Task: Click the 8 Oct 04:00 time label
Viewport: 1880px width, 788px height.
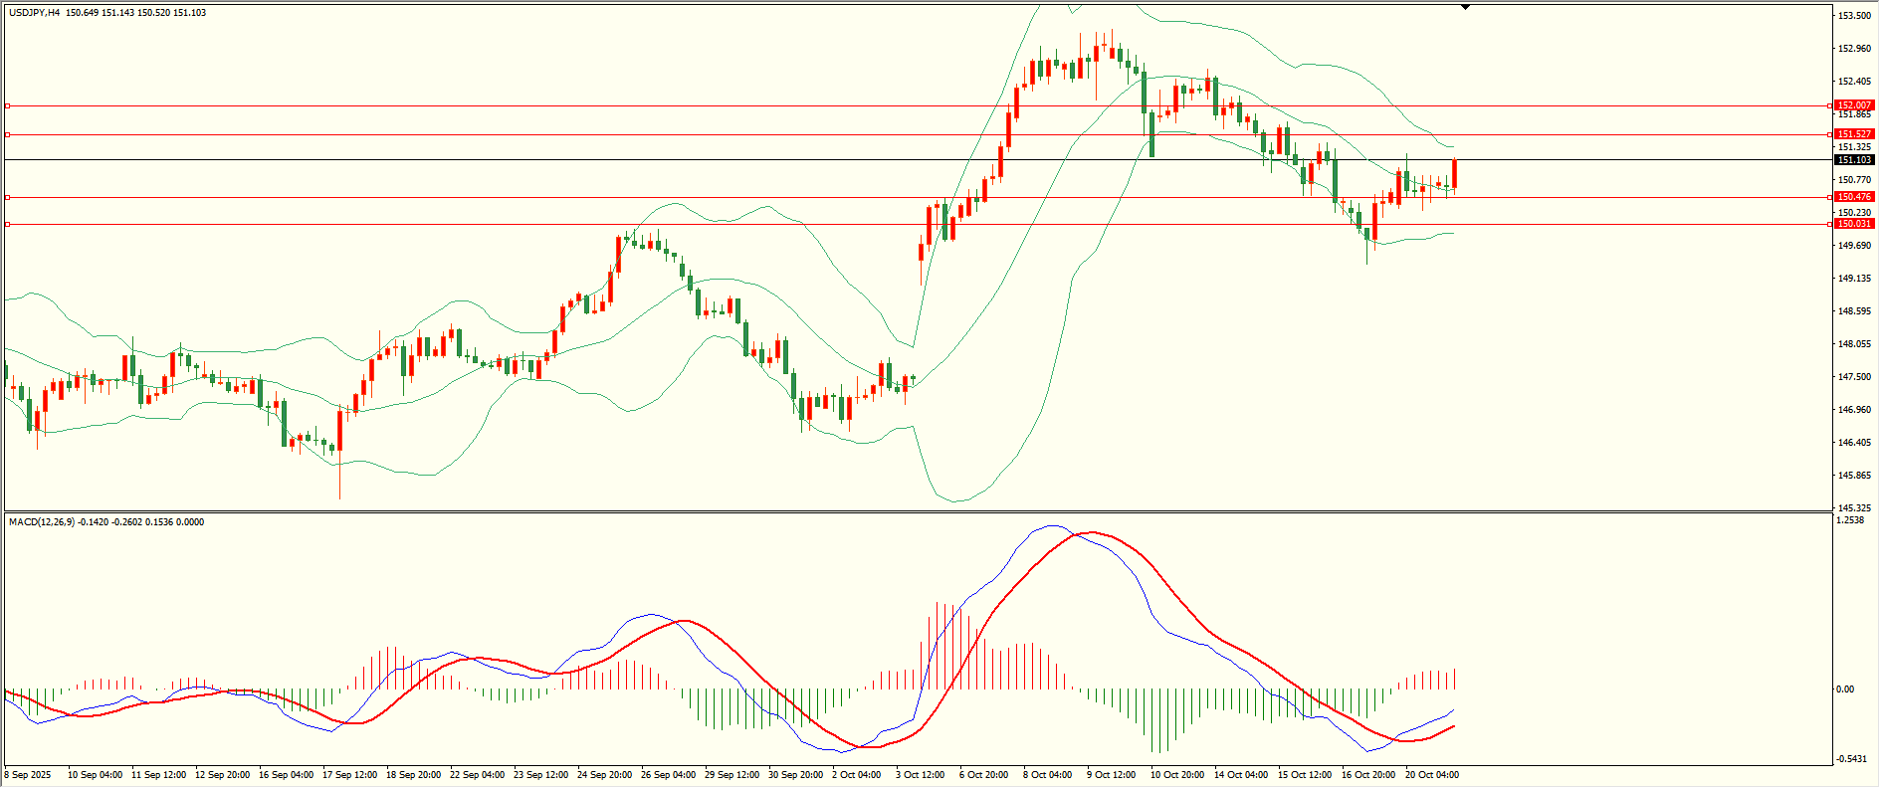Action: pyautogui.click(x=1047, y=775)
